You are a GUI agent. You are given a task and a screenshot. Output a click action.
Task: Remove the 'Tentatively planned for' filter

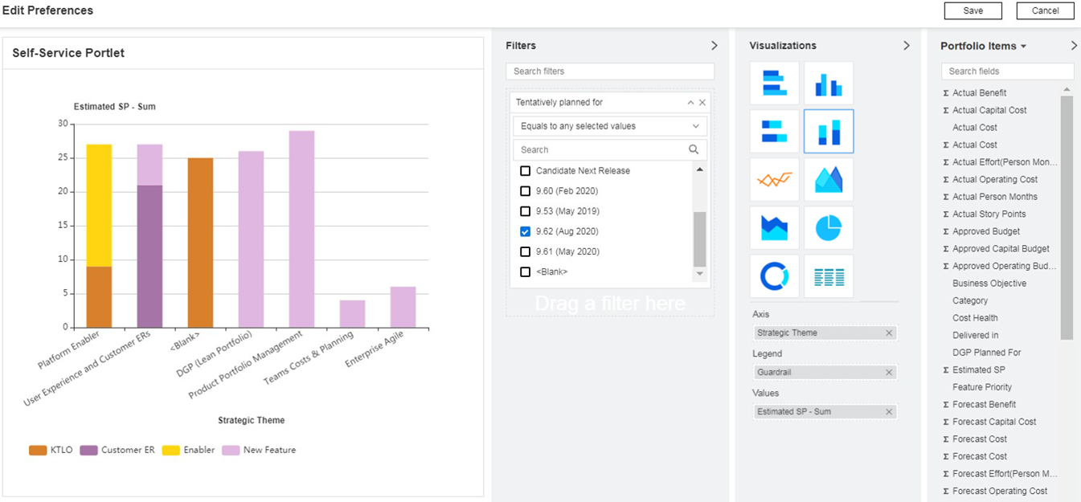tap(702, 103)
